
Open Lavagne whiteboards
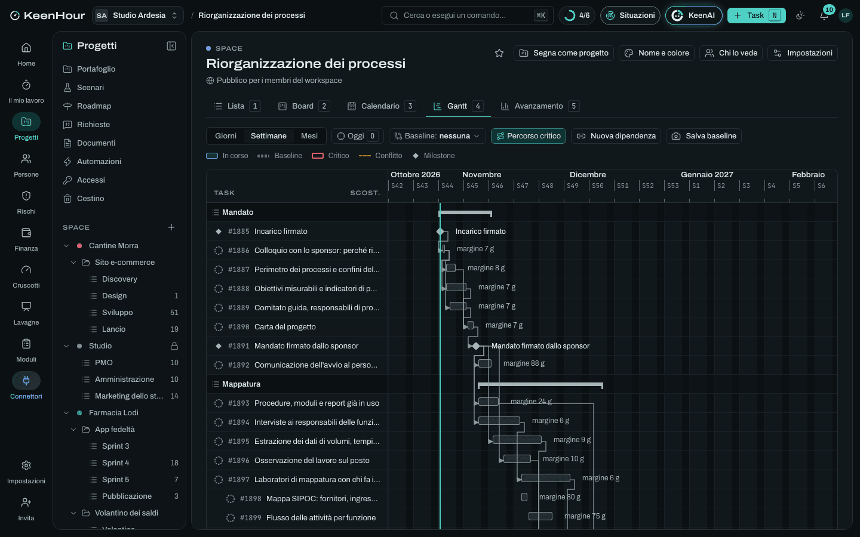point(26,313)
